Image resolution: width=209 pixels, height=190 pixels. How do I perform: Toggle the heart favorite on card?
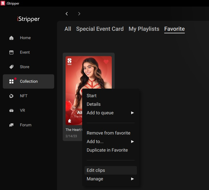[106, 62]
